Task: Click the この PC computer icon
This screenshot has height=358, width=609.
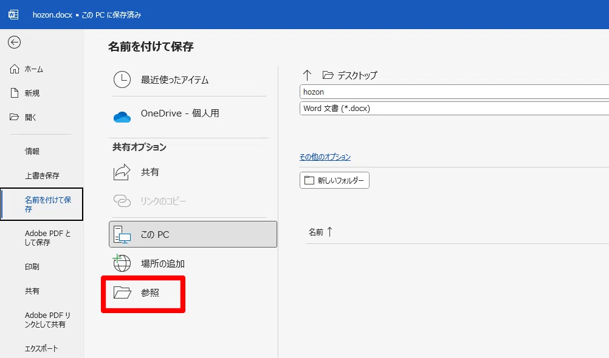Action: [x=122, y=235]
